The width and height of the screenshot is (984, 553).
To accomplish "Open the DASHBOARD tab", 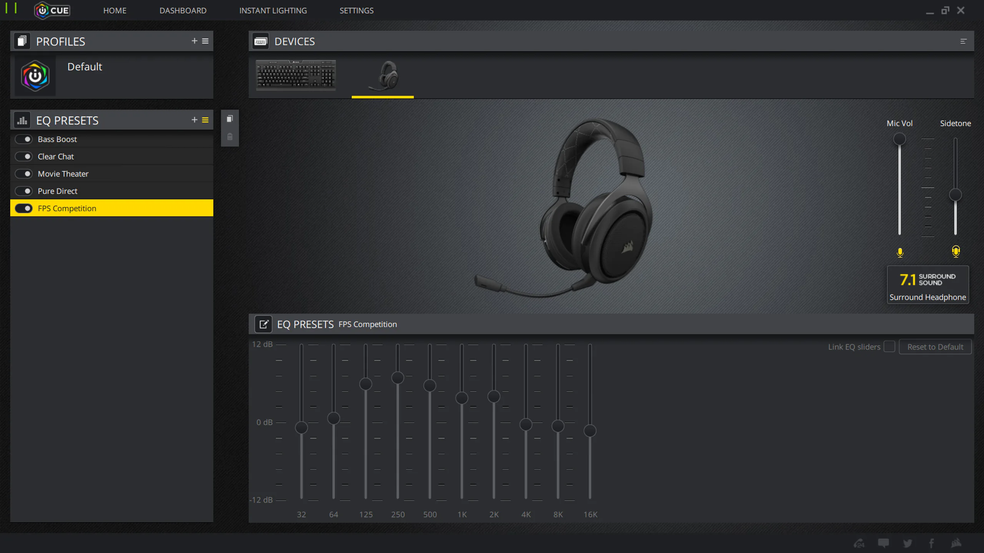I will (x=183, y=10).
